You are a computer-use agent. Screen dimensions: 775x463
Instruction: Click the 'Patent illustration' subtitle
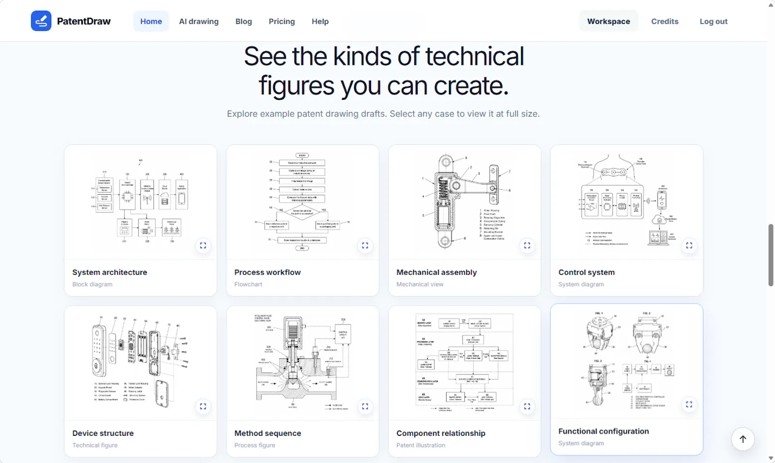(x=421, y=445)
